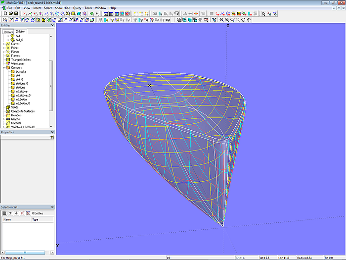
Task: Click move-up arrow in Selection Set panel
Action: point(10,213)
